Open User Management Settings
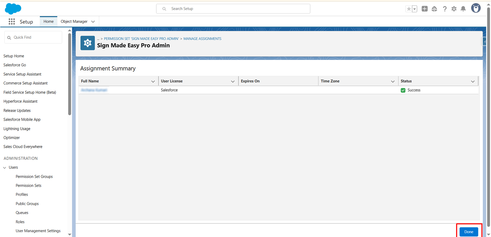 pos(38,231)
